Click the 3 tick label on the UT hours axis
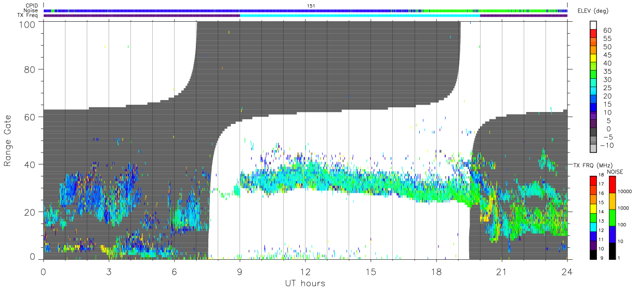638x294 pixels. (x=109, y=272)
